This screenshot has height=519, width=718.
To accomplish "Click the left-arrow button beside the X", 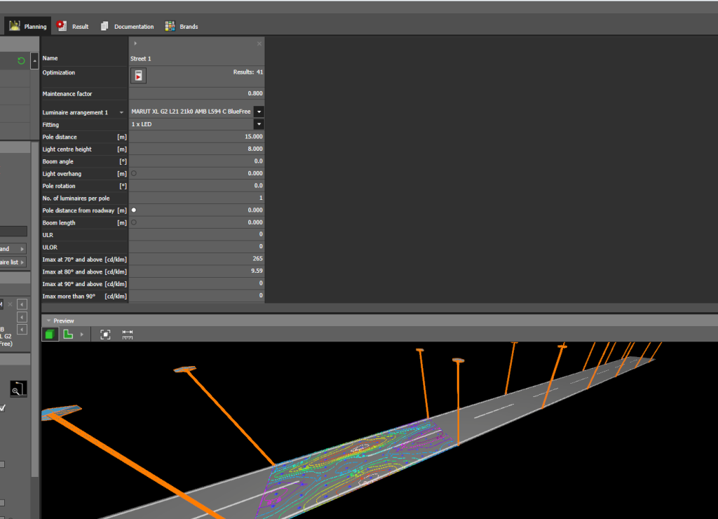I will [22, 304].
